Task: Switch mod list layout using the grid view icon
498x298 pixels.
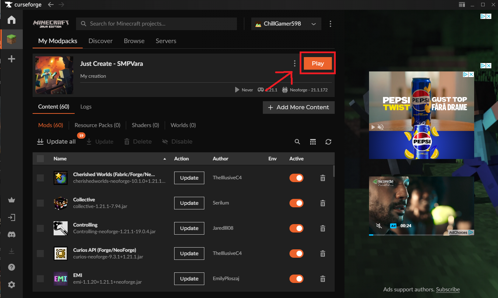Action: tap(313, 142)
